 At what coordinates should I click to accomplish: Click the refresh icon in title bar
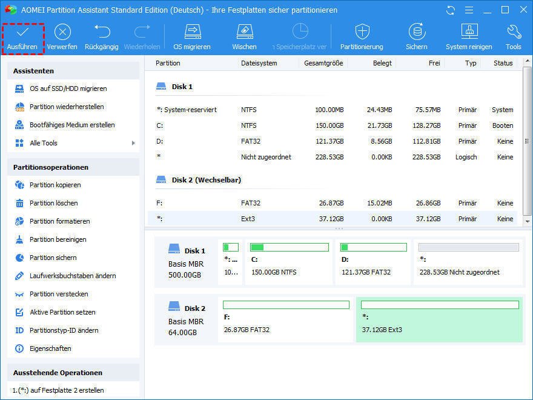tap(449, 10)
